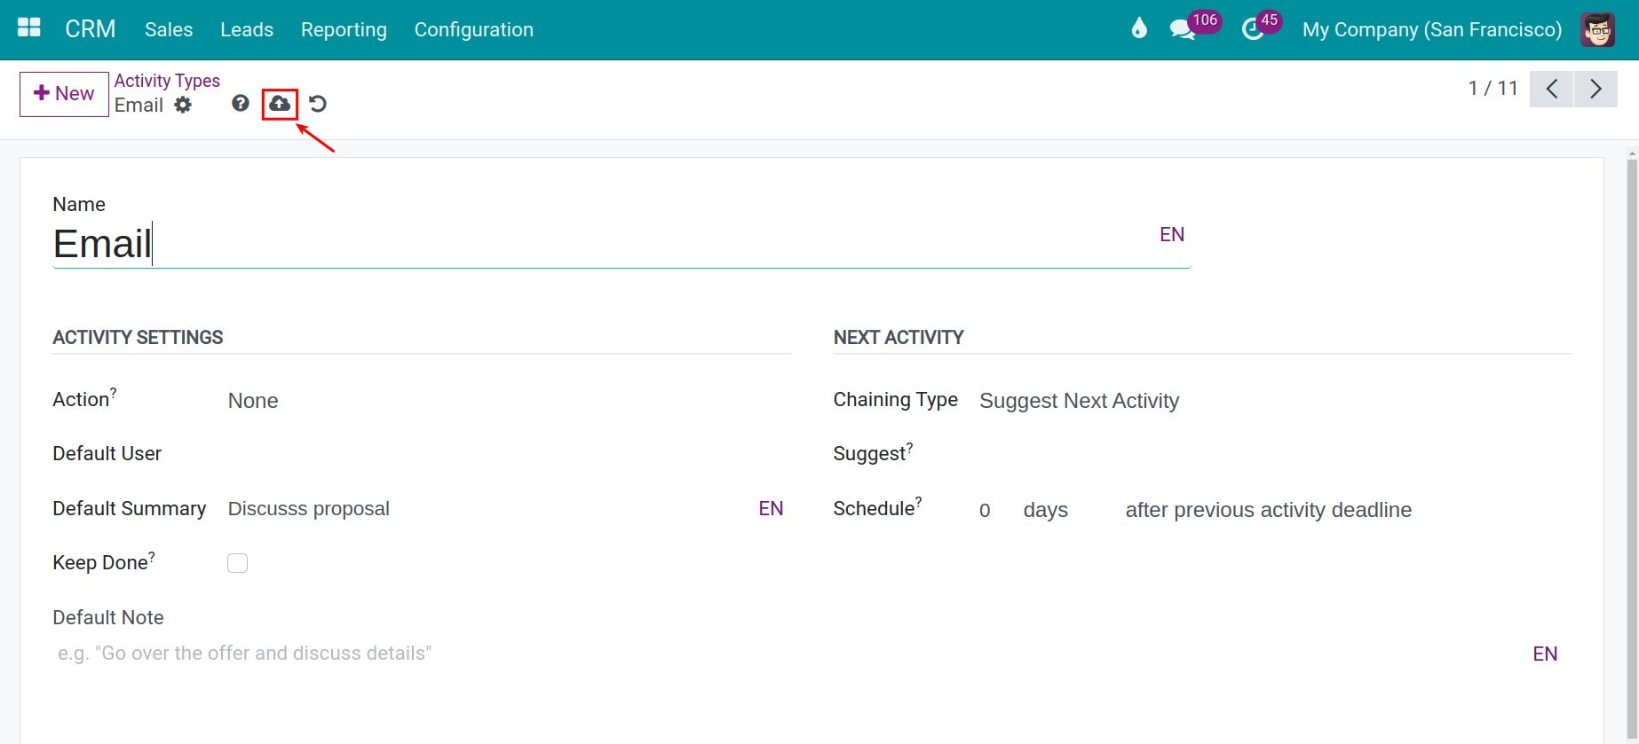Open the Chaining Type dropdown

[1275, 401]
